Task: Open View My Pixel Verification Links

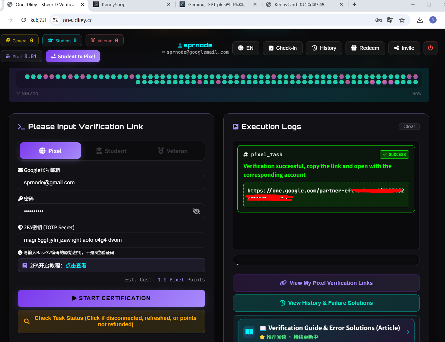Action: coord(326,283)
